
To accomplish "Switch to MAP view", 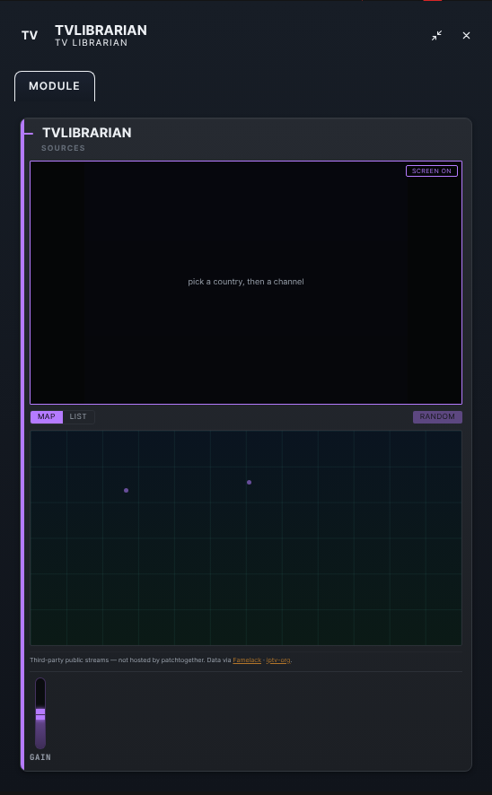I will coord(46,416).
